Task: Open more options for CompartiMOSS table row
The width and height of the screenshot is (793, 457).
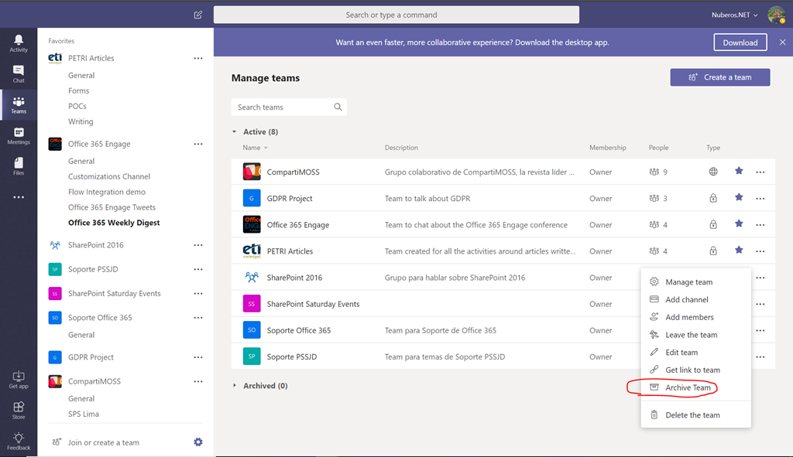Action: tap(760, 172)
